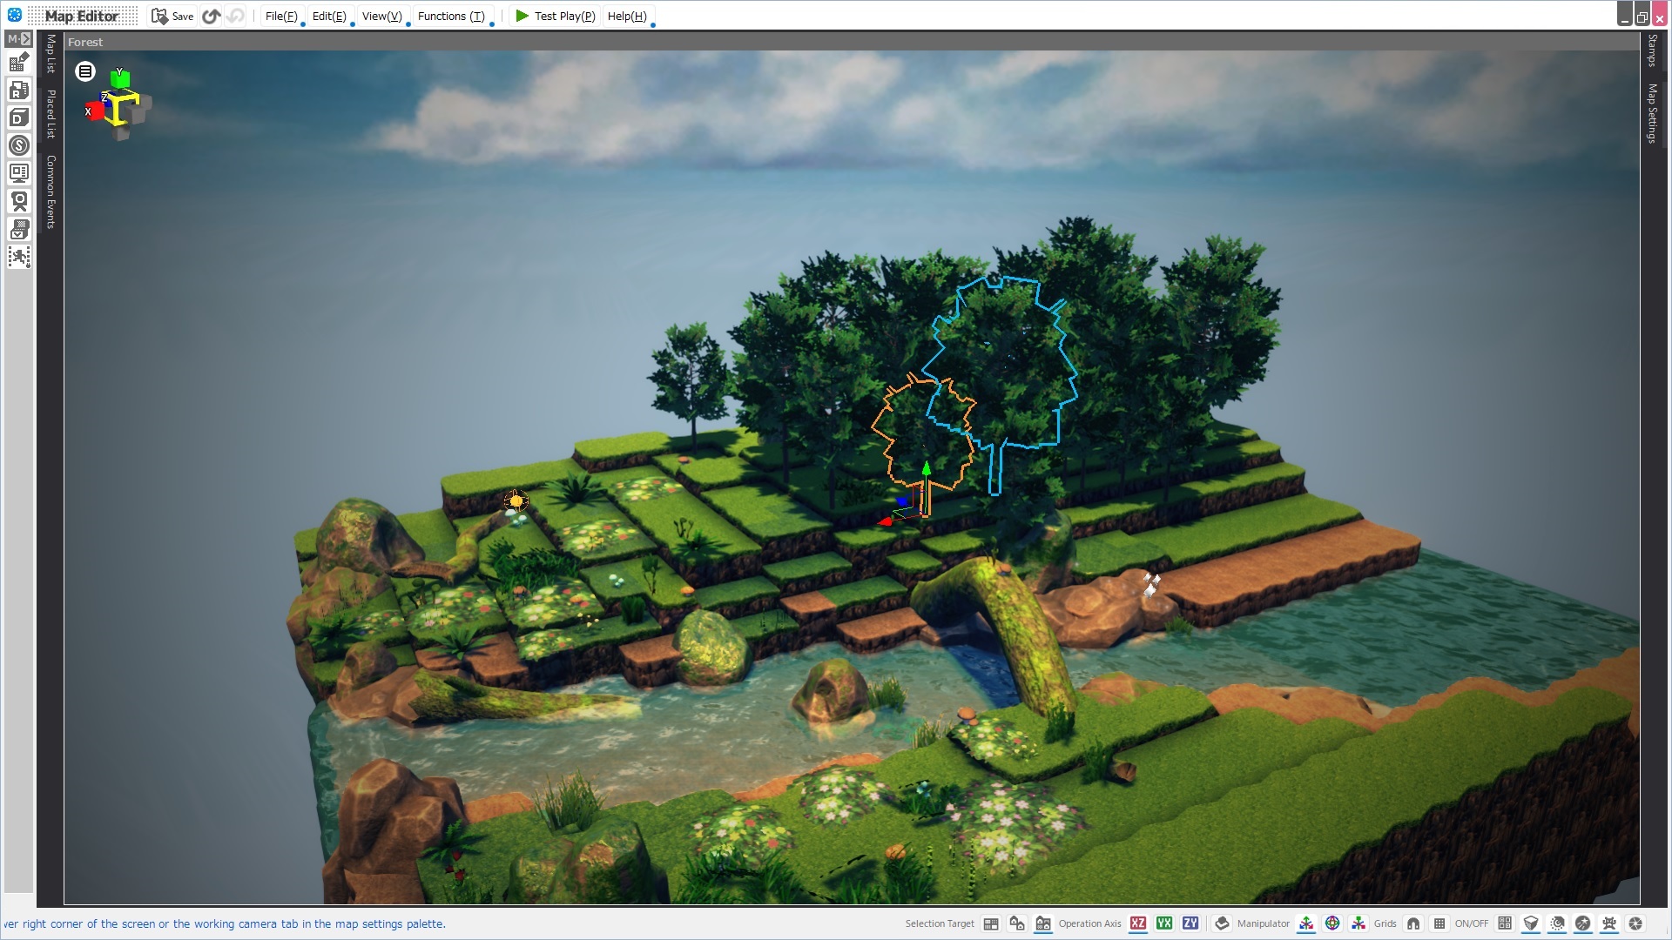Click the viewport hamburger menu button

point(84,71)
